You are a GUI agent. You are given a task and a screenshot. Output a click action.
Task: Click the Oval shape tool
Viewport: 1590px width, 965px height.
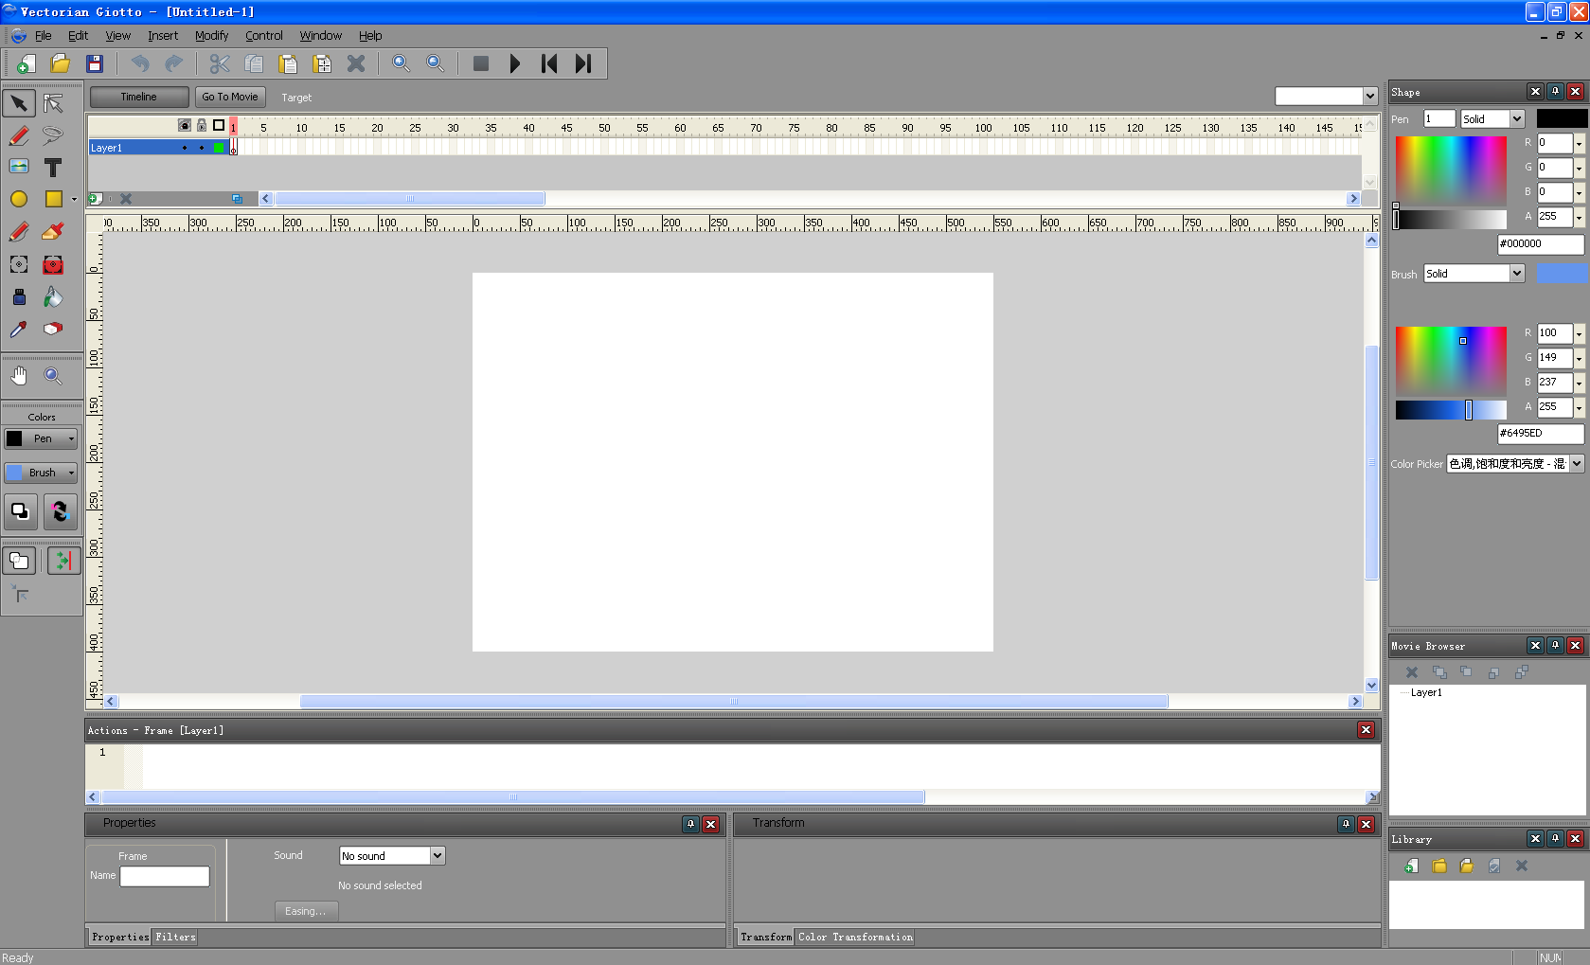click(x=19, y=199)
